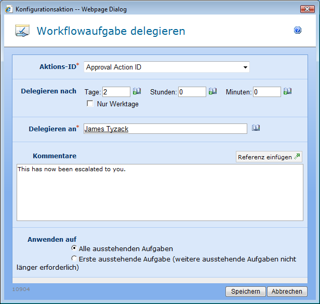The image size is (320, 304).
Task: Close the Konfigurationsaktion dialog window
Action: [306, 9]
